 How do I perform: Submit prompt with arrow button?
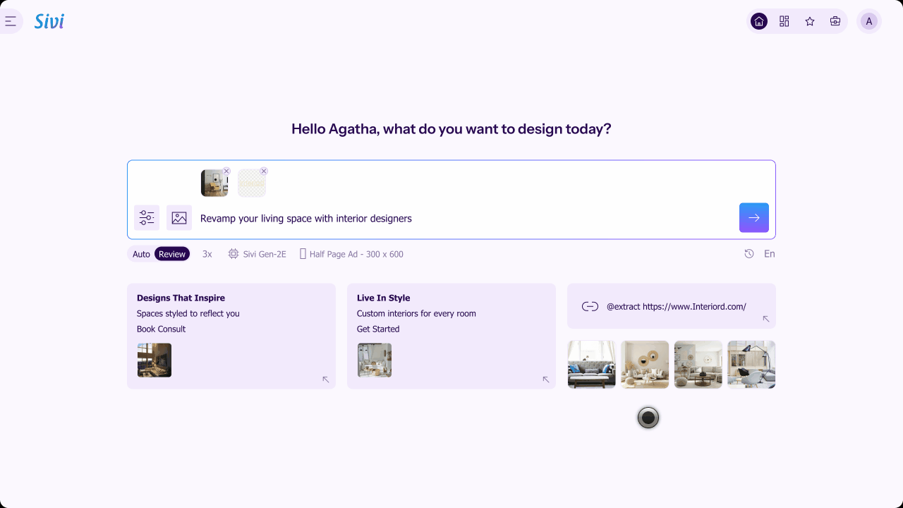click(754, 217)
